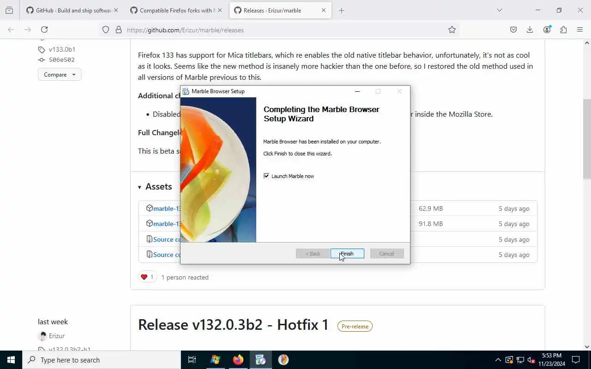591x369 pixels.
Task: Click the page vertical scrollbar thumb
Action: 587,138
